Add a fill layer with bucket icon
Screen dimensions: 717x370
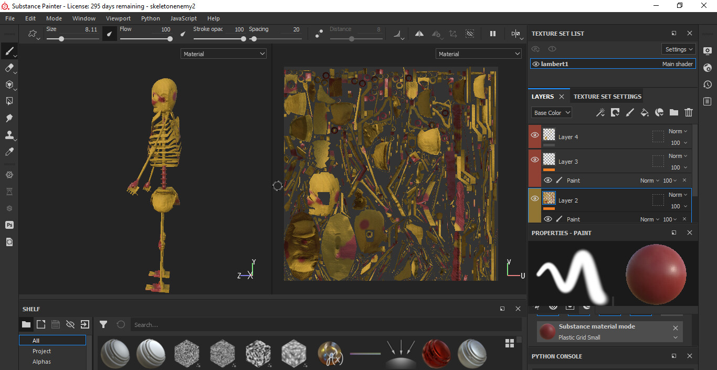click(x=645, y=112)
